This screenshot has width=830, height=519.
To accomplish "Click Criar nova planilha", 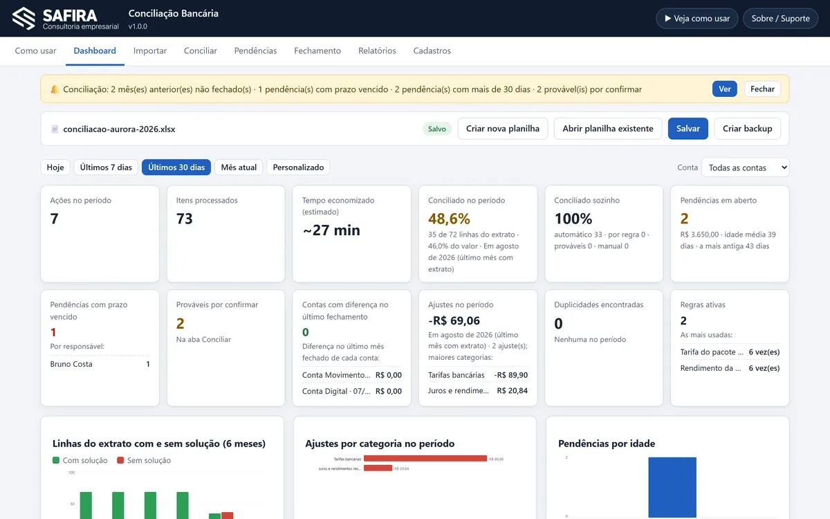I will [x=503, y=129].
